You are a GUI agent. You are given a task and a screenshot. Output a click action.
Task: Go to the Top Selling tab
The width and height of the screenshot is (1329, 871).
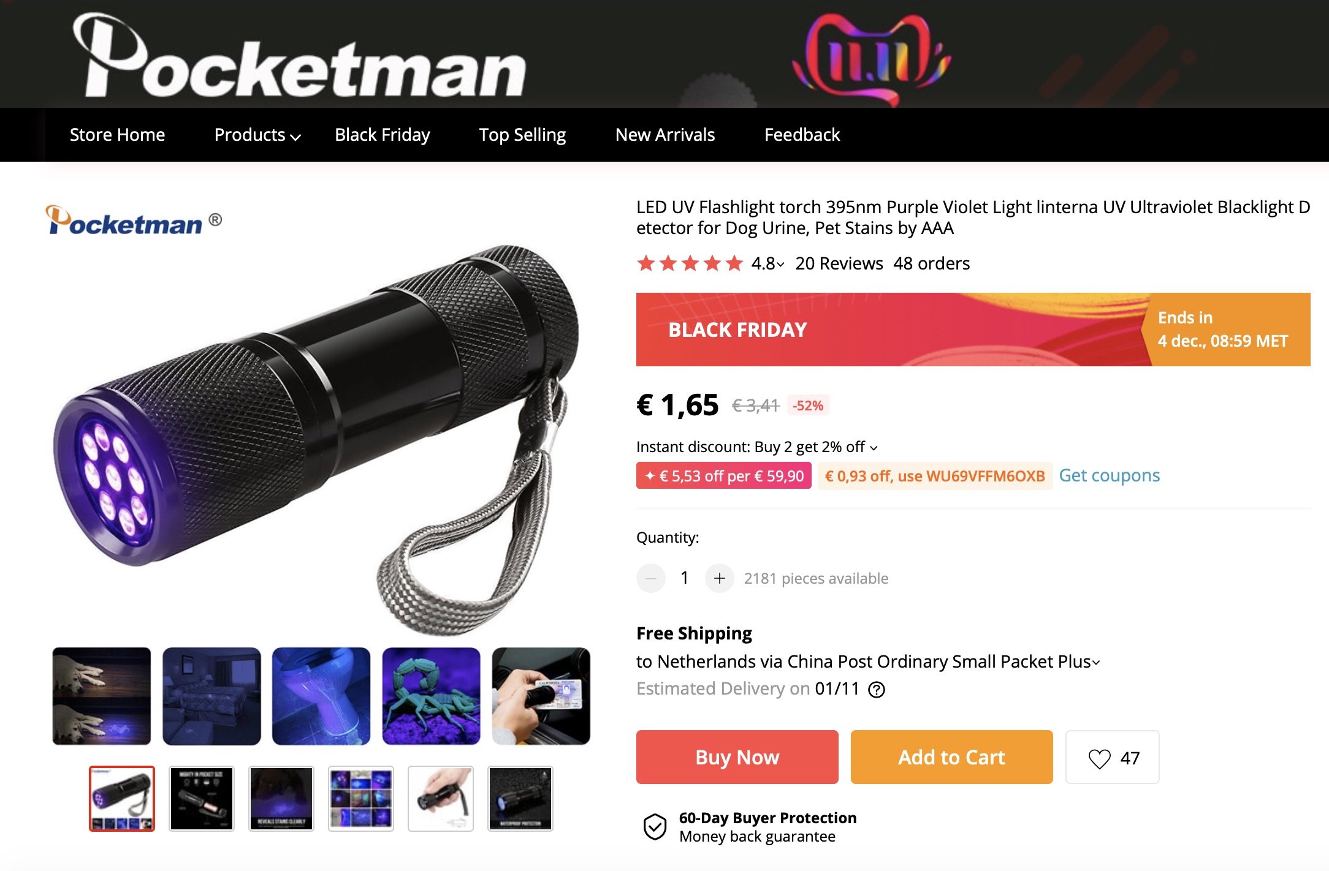click(522, 135)
